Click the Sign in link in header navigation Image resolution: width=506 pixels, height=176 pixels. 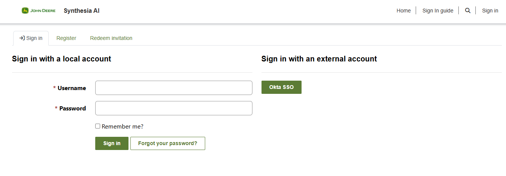click(x=490, y=11)
